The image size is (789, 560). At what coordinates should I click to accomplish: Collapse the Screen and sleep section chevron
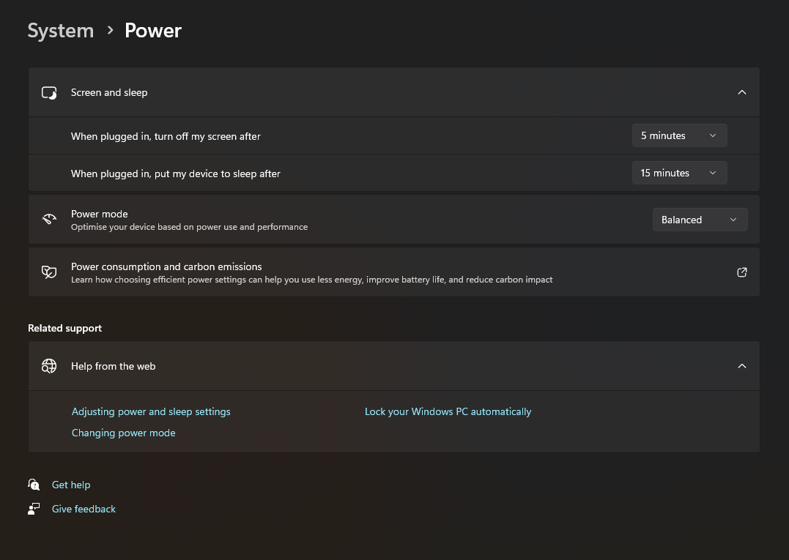(742, 92)
